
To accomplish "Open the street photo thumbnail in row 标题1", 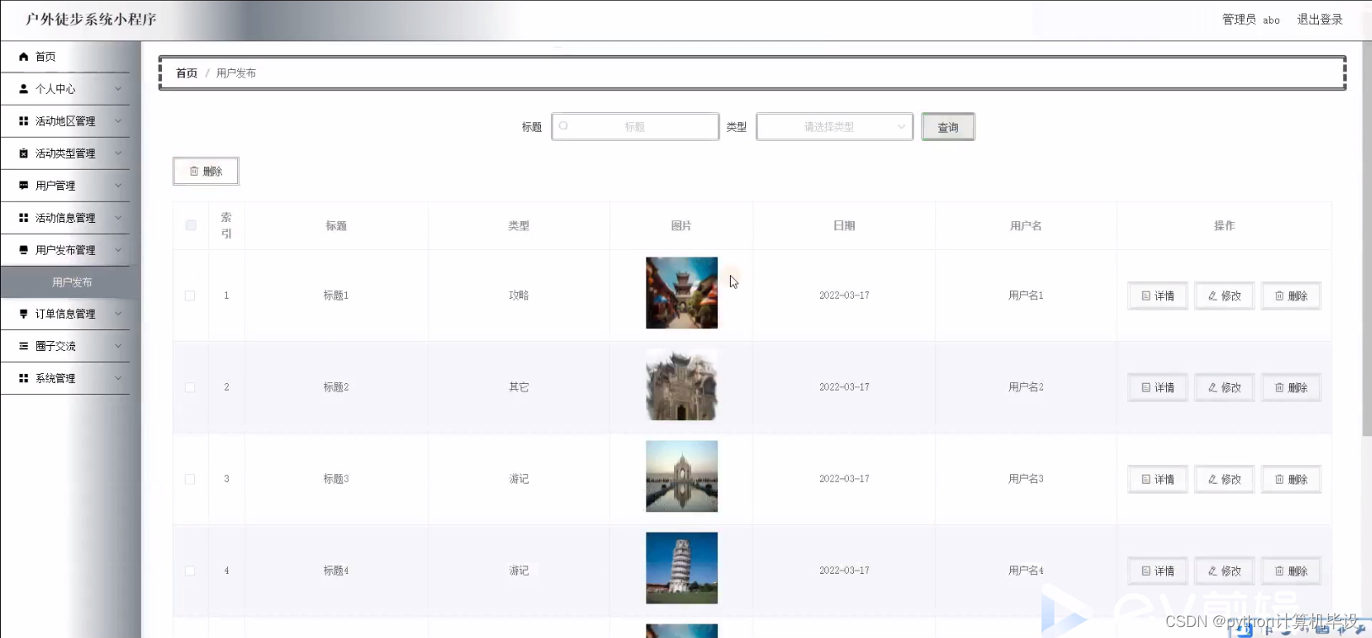I will (x=682, y=293).
